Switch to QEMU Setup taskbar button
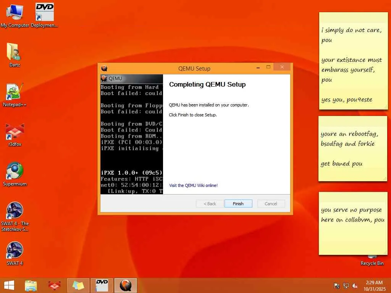The height and width of the screenshot is (293, 391). 125,285
